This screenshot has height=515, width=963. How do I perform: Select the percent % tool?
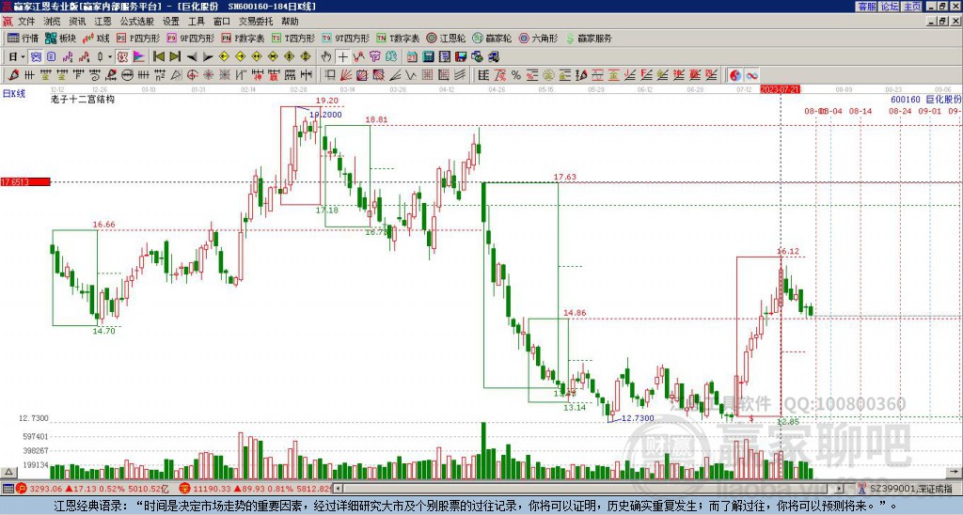pos(516,75)
